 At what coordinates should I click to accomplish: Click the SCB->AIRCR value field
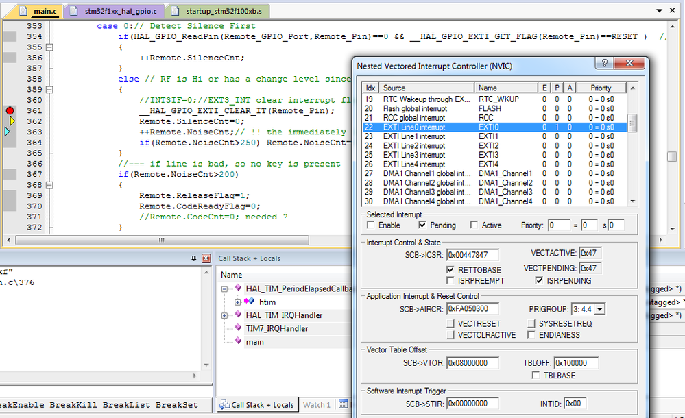point(472,309)
